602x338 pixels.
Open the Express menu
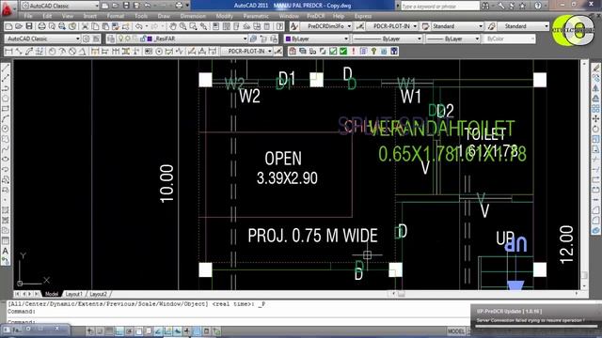tap(363, 16)
